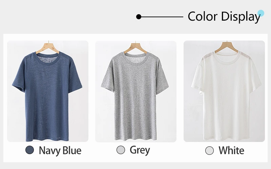Click the black dot beside the heading line
This screenshot has width=271, height=169.
pyautogui.click(x=139, y=17)
